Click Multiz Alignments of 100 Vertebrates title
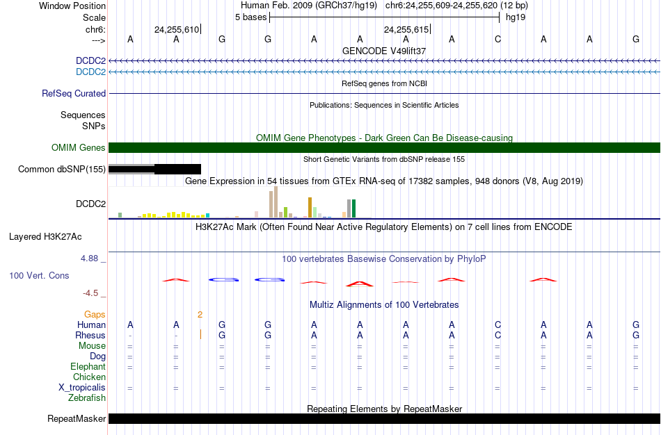 click(384, 305)
